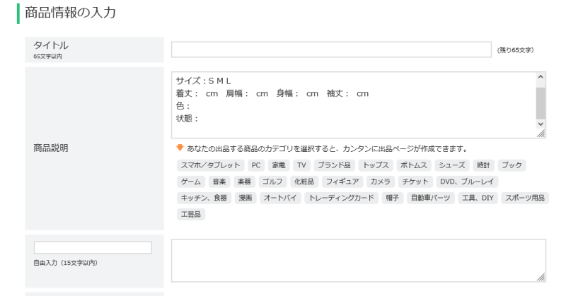The height and width of the screenshot is (296, 566).
Task: Click the description scrollbar up arrow
Action: [541, 76]
